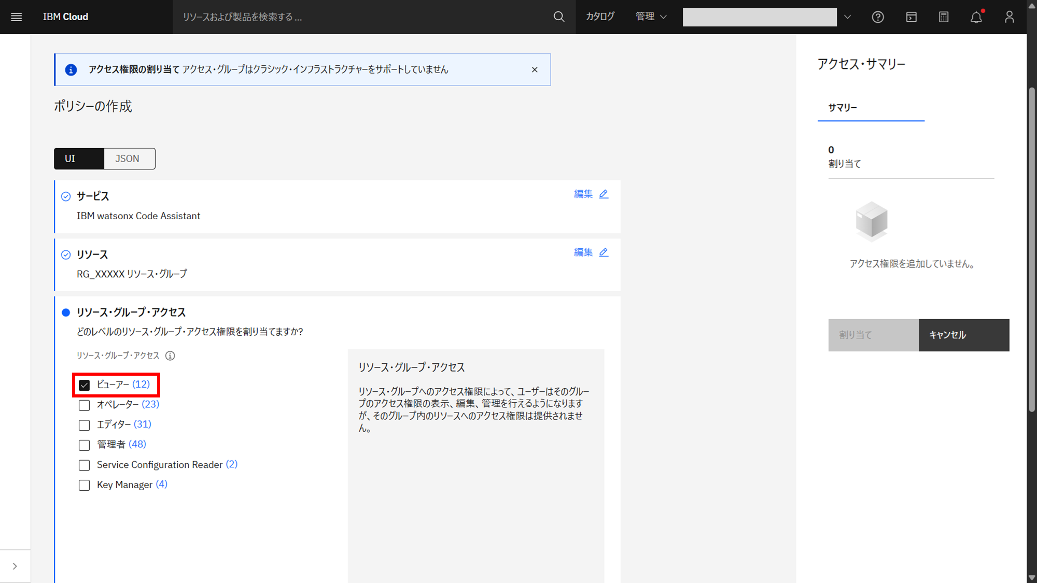Click the search magnifier icon
This screenshot has width=1037, height=583.
(558, 17)
